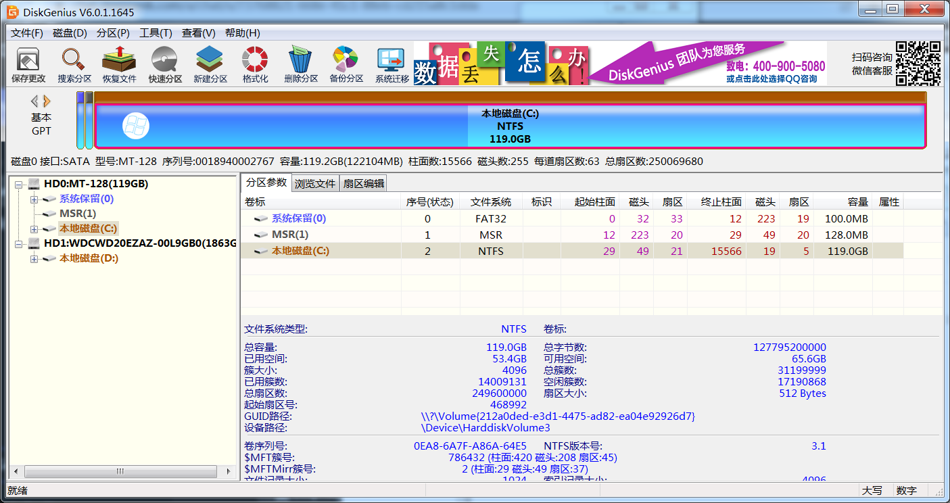Image resolution: width=950 pixels, height=503 pixels.
Task: Select the Format (格式化) toolbar icon
Action: pyautogui.click(x=255, y=65)
